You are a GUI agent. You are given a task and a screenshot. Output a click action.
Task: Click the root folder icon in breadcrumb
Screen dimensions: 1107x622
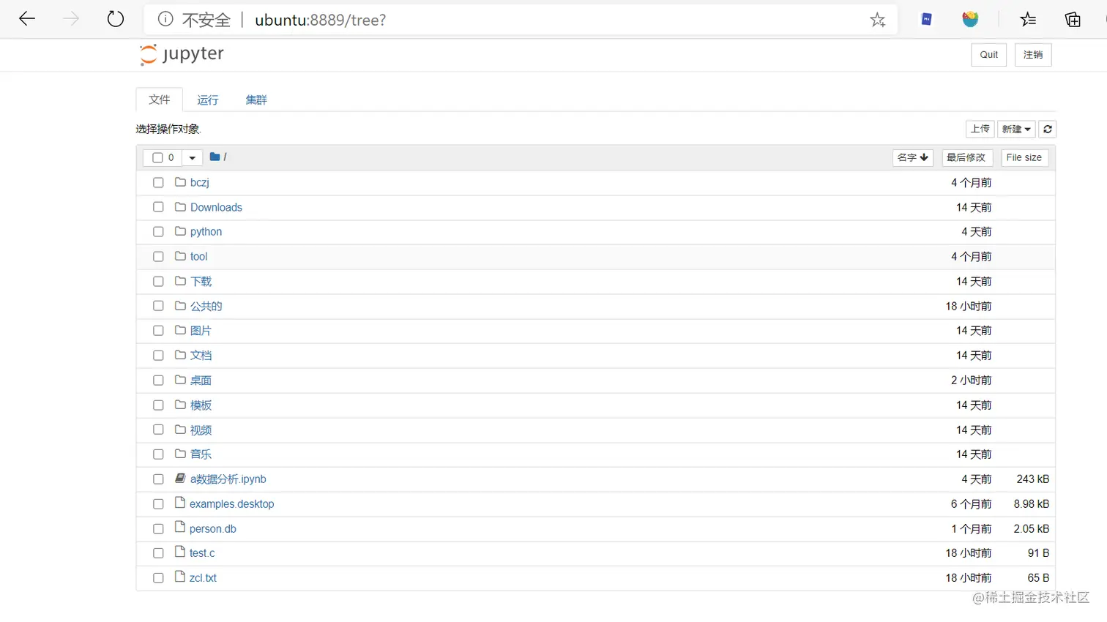point(215,157)
